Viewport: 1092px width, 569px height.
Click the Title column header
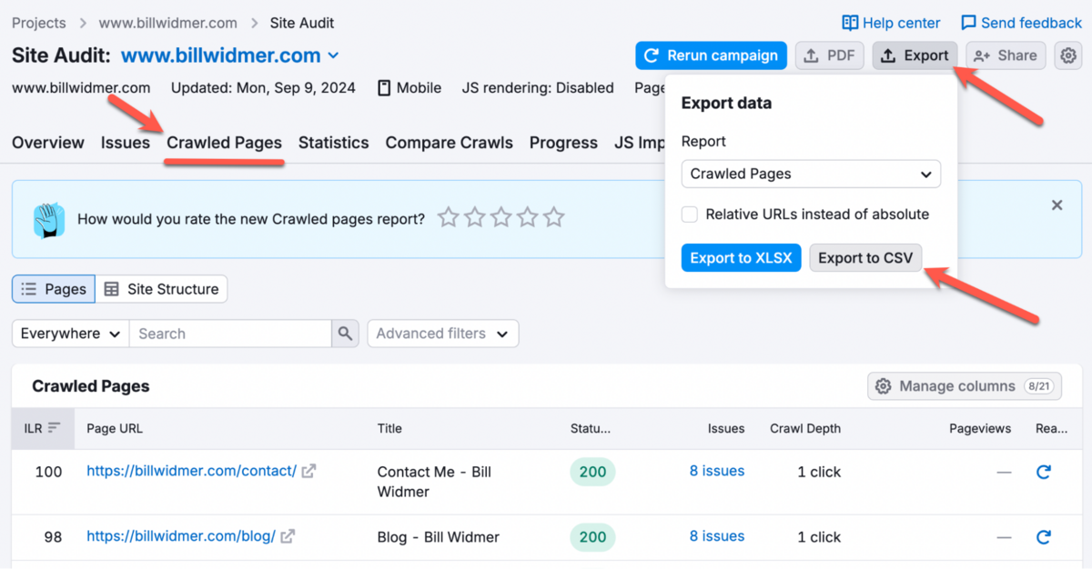[389, 428]
